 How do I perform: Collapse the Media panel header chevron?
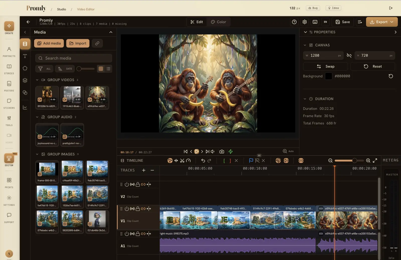[x=111, y=32]
